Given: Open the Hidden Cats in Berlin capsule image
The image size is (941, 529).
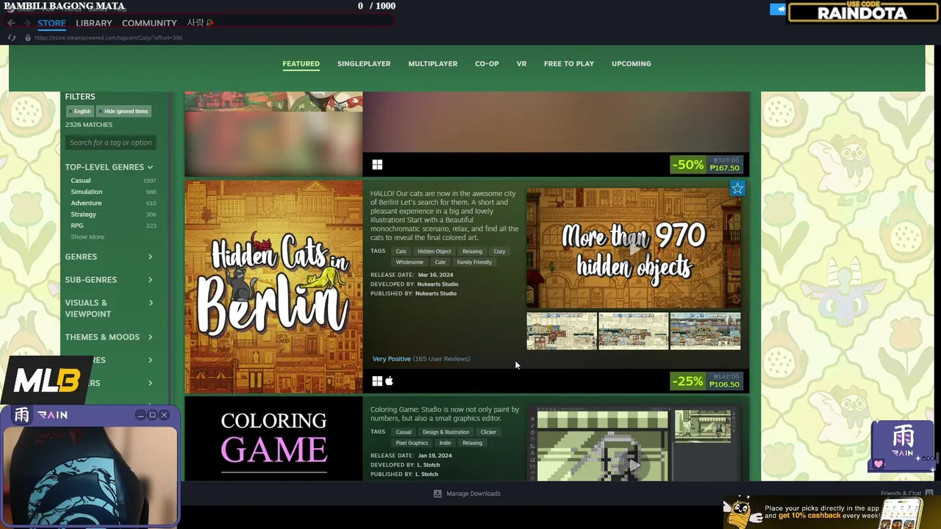Looking at the screenshot, I should (273, 287).
